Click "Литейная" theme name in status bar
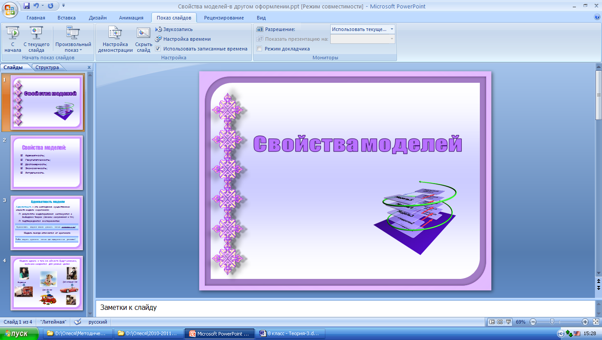Screen dimensions: 602x340 click(53, 322)
